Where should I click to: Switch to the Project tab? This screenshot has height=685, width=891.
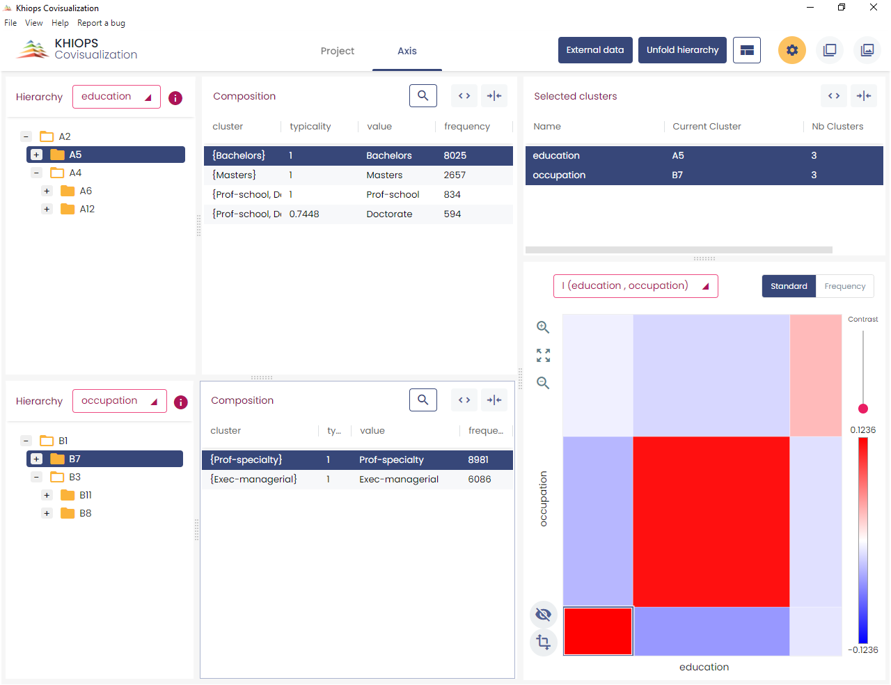(x=337, y=51)
